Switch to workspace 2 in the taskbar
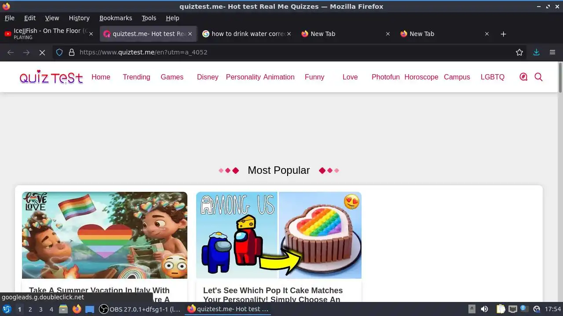Viewport: 563px width, 316px height. tap(30, 309)
